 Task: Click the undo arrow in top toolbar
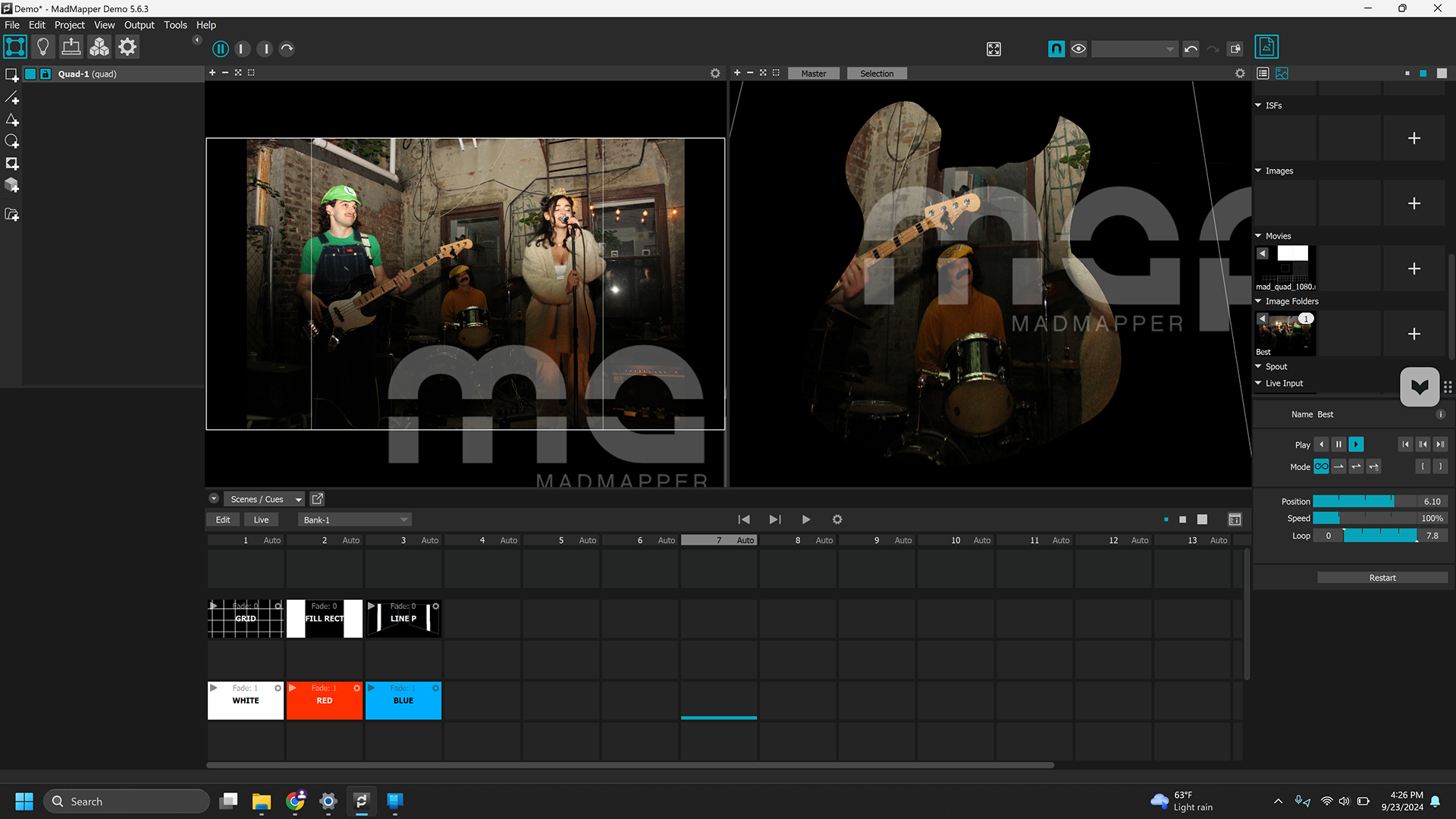[1191, 49]
